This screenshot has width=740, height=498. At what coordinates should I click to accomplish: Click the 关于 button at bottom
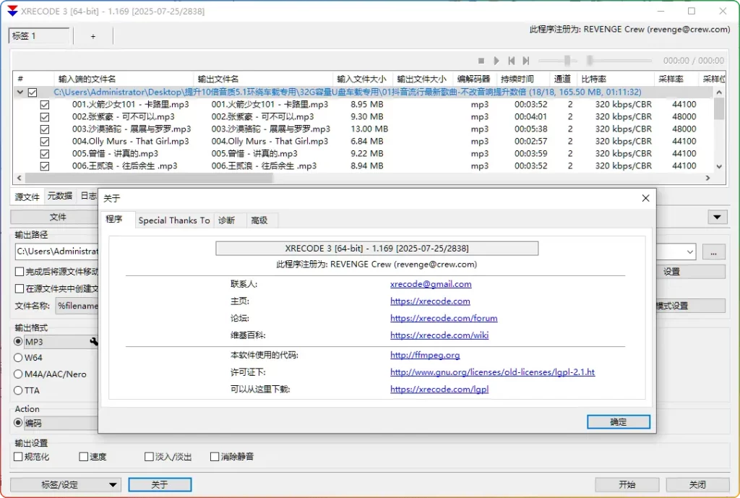click(160, 485)
